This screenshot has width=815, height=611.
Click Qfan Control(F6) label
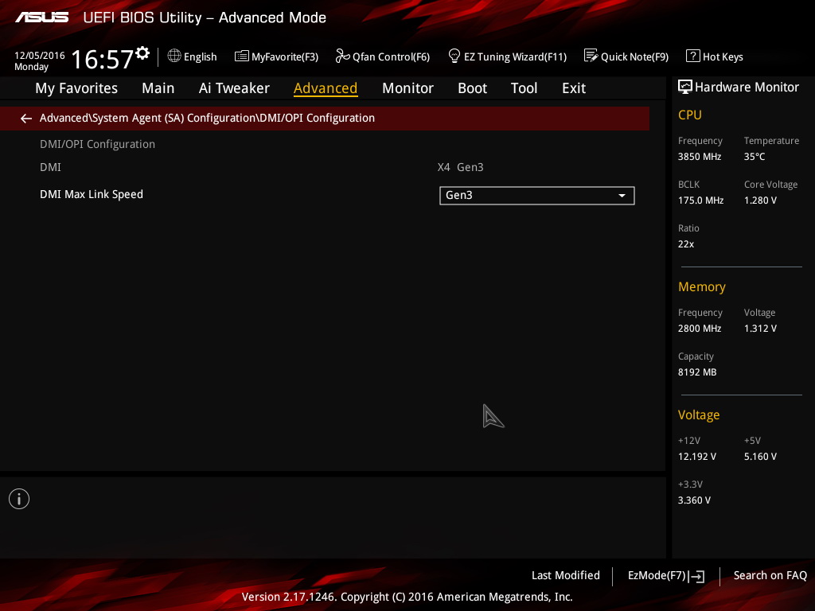pos(391,56)
